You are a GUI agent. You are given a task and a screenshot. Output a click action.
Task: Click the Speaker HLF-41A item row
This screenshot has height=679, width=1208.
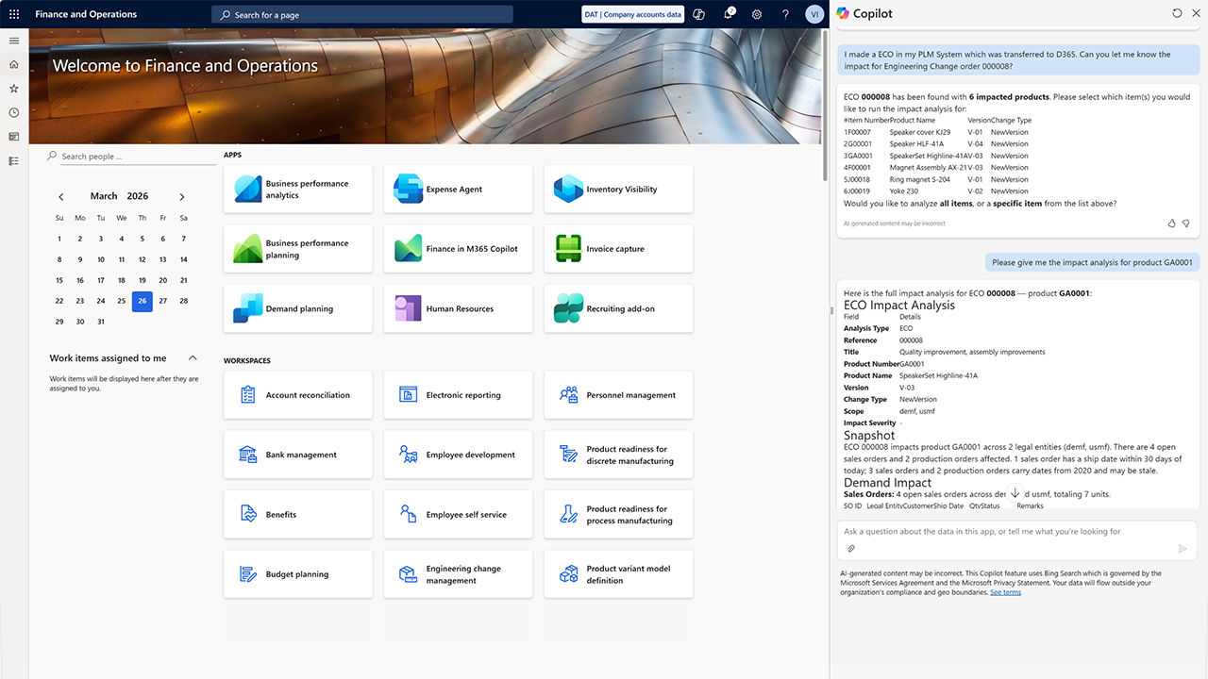[x=936, y=144]
